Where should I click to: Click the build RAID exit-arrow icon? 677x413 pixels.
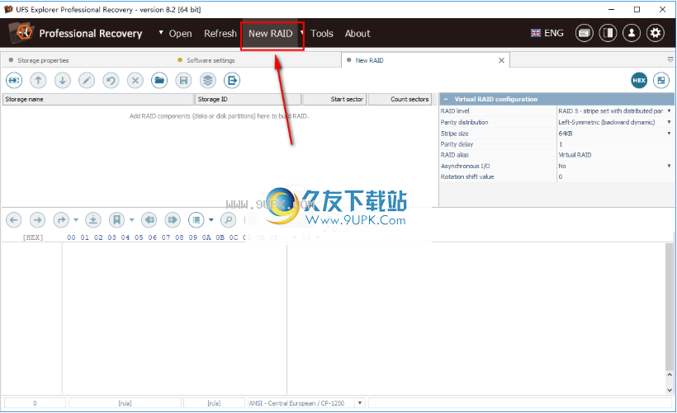pyautogui.click(x=232, y=80)
